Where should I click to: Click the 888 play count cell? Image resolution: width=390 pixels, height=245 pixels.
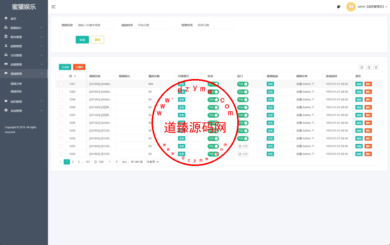click(x=160, y=84)
